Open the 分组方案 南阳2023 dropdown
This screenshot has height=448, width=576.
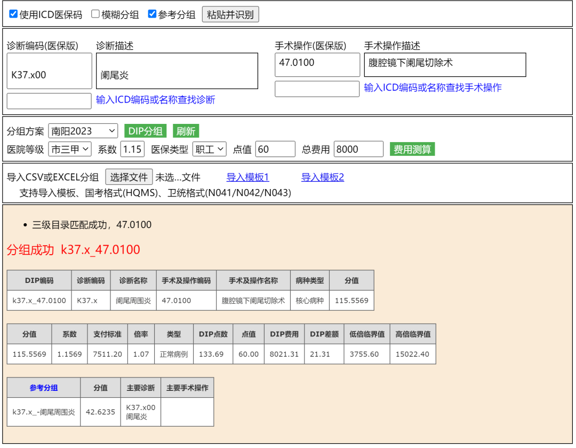click(83, 131)
